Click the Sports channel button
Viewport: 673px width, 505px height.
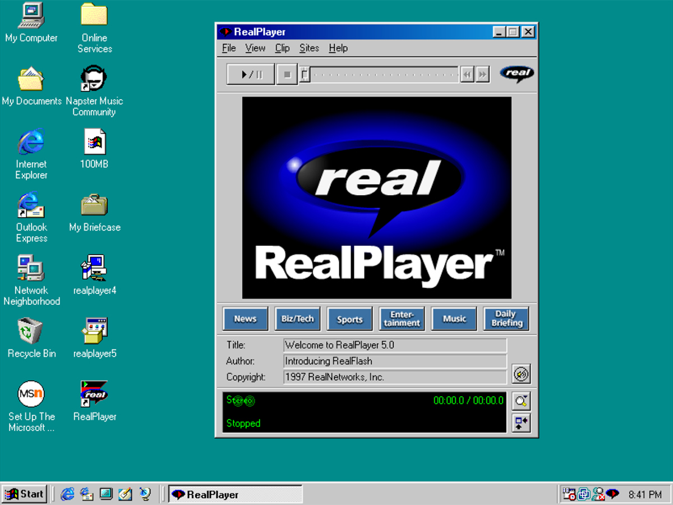coord(349,319)
